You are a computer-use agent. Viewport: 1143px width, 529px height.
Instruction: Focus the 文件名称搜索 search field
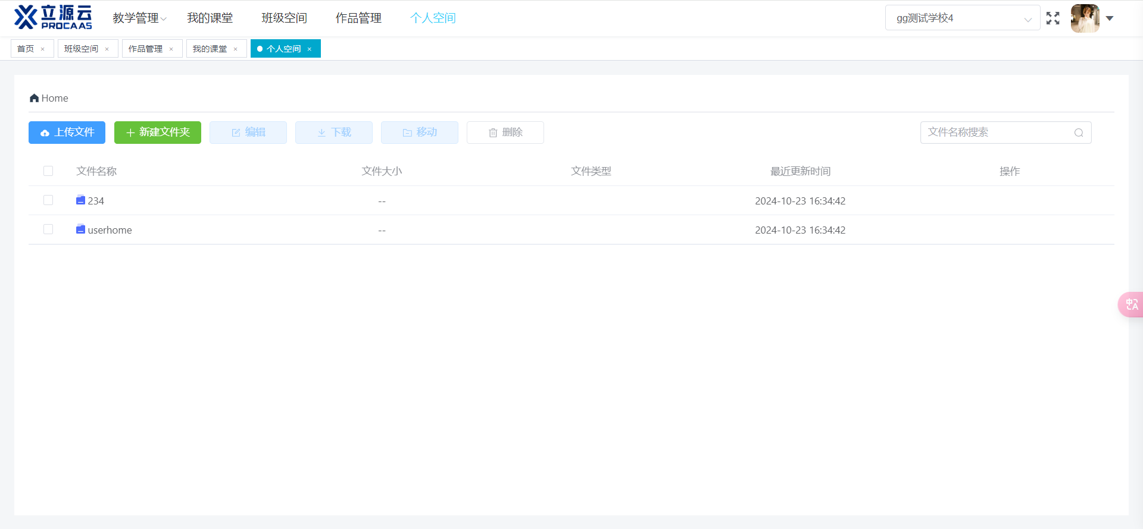997,133
